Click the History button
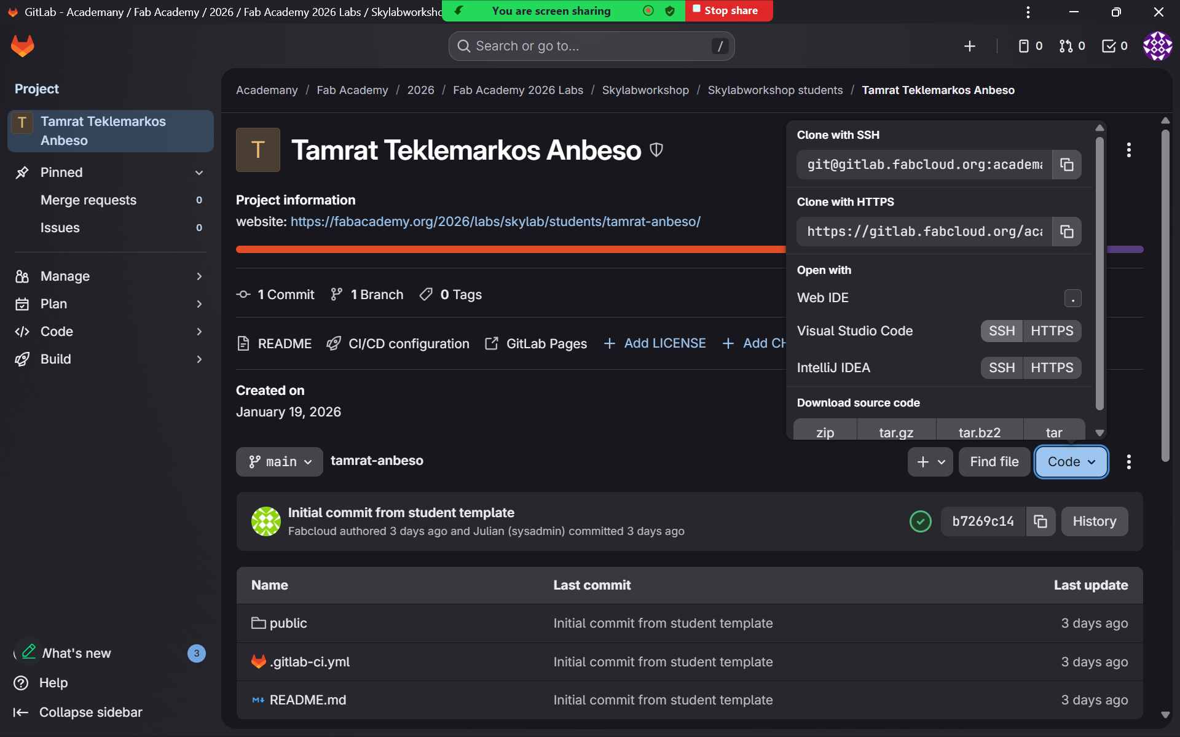 click(1094, 521)
